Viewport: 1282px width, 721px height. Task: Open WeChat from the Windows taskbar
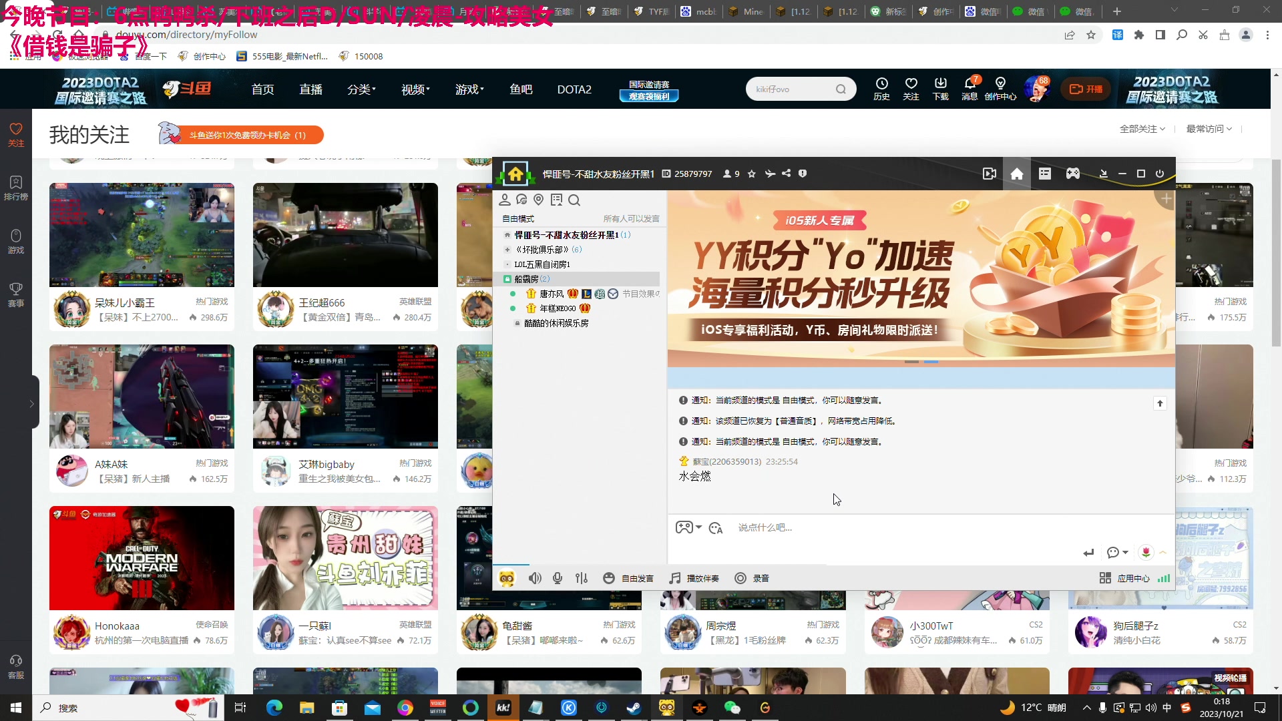732,708
